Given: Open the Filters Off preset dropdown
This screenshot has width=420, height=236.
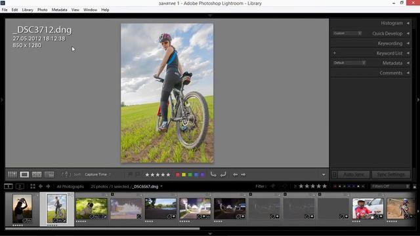Looking at the screenshot, I should (390, 186).
